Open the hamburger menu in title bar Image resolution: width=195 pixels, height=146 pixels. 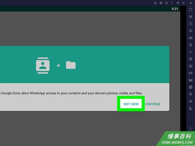tap(166, 3)
